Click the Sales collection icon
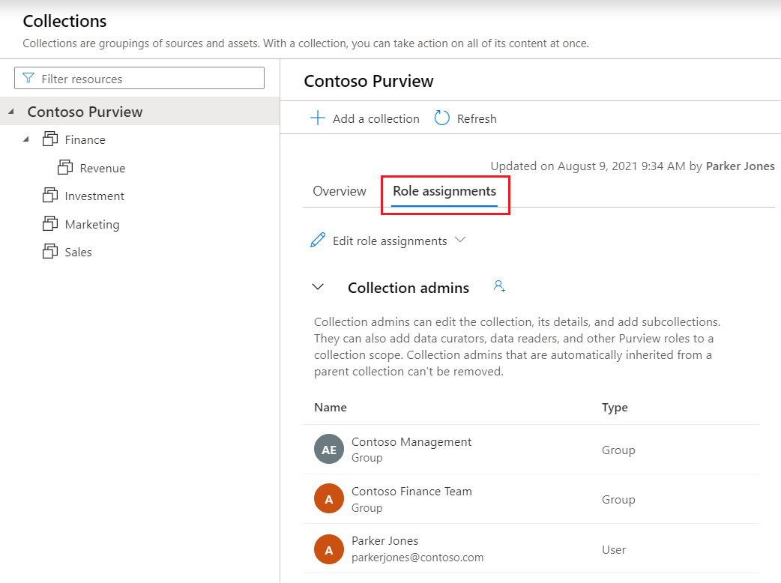 [51, 252]
